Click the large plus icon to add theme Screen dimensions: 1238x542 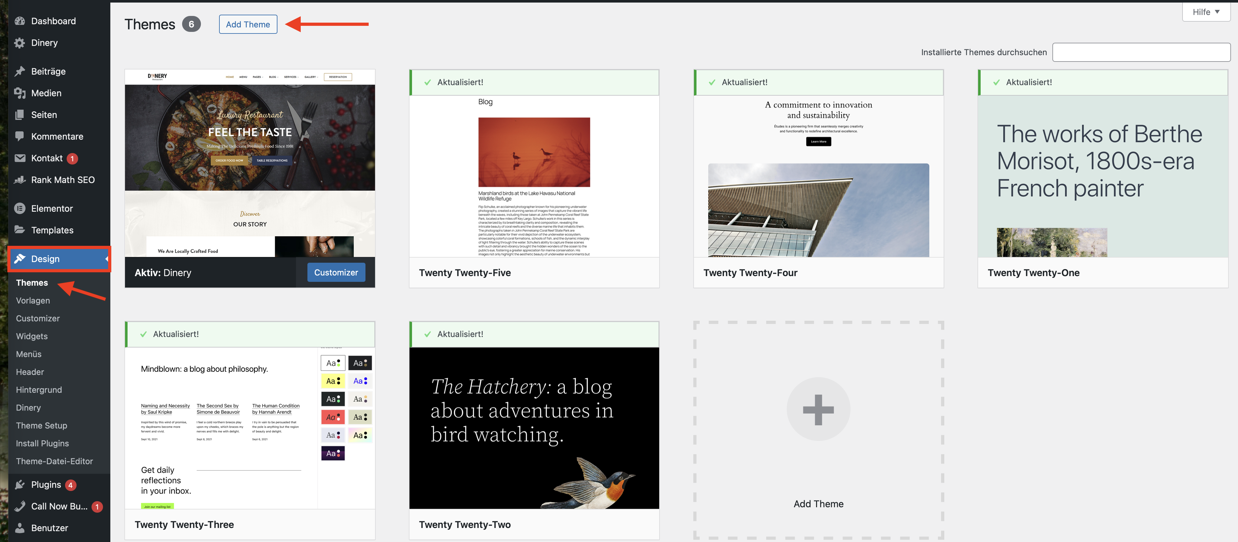point(818,409)
